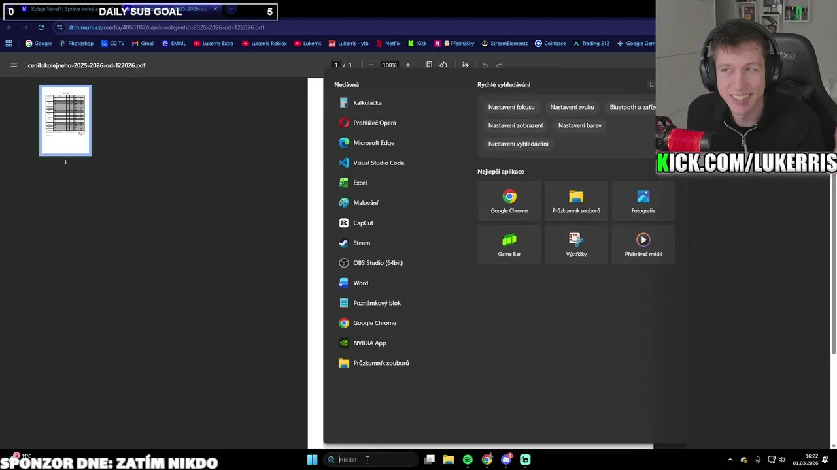Switch to Koleje Veveří browser tab
The image size is (837, 470).
(x=64, y=9)
